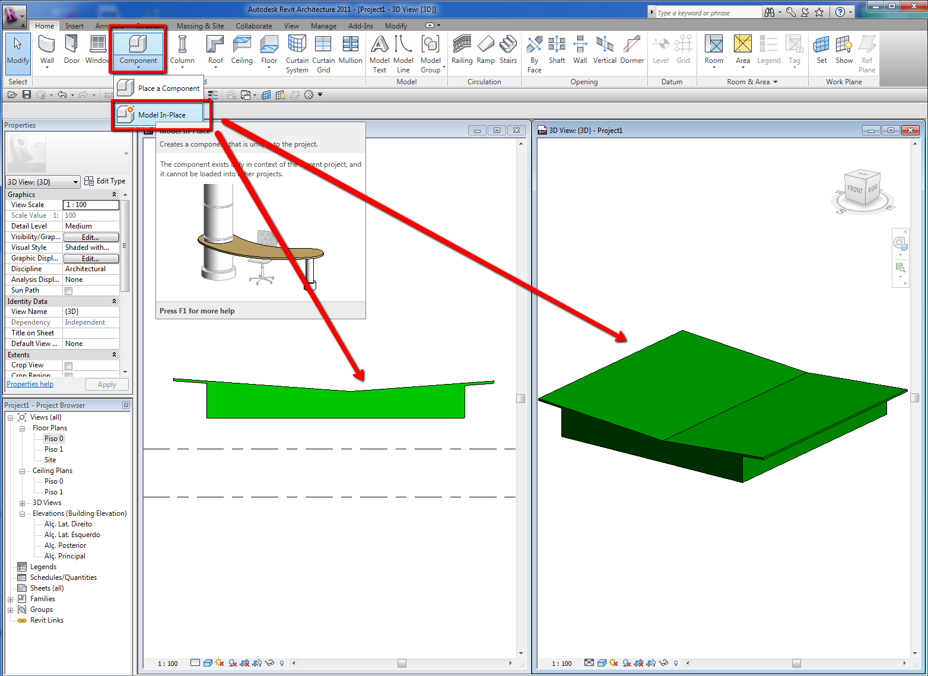928x676 pixels.
Task: Click the Show work plane icon
Action: pos(844,50)
